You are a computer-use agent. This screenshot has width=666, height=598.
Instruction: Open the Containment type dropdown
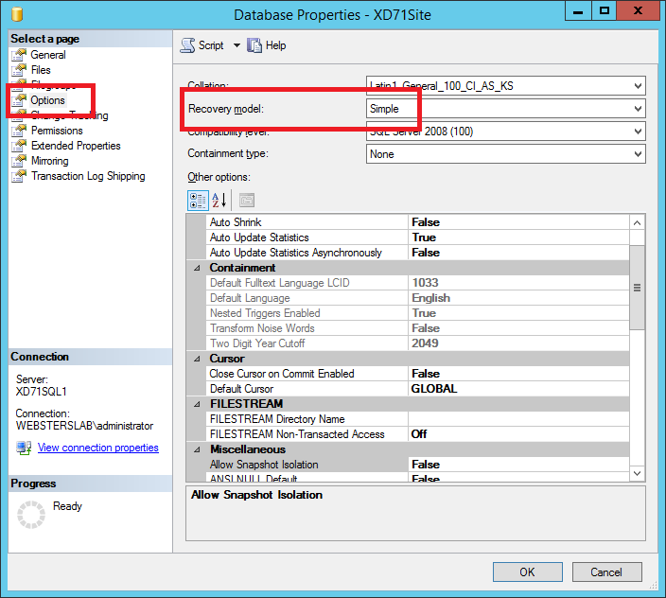638,154
